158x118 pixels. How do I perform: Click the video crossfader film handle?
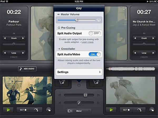85,95
